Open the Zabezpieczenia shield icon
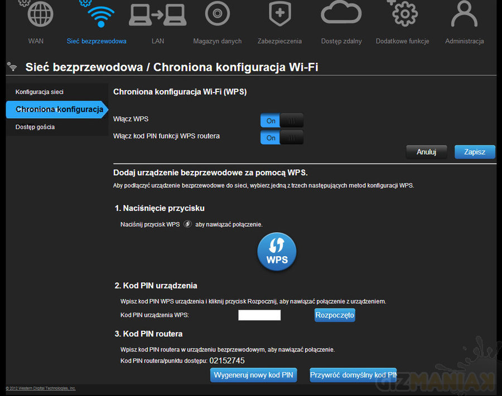This screenshot has width=502, height=396. pyautogui.click(x=279, y=14)
